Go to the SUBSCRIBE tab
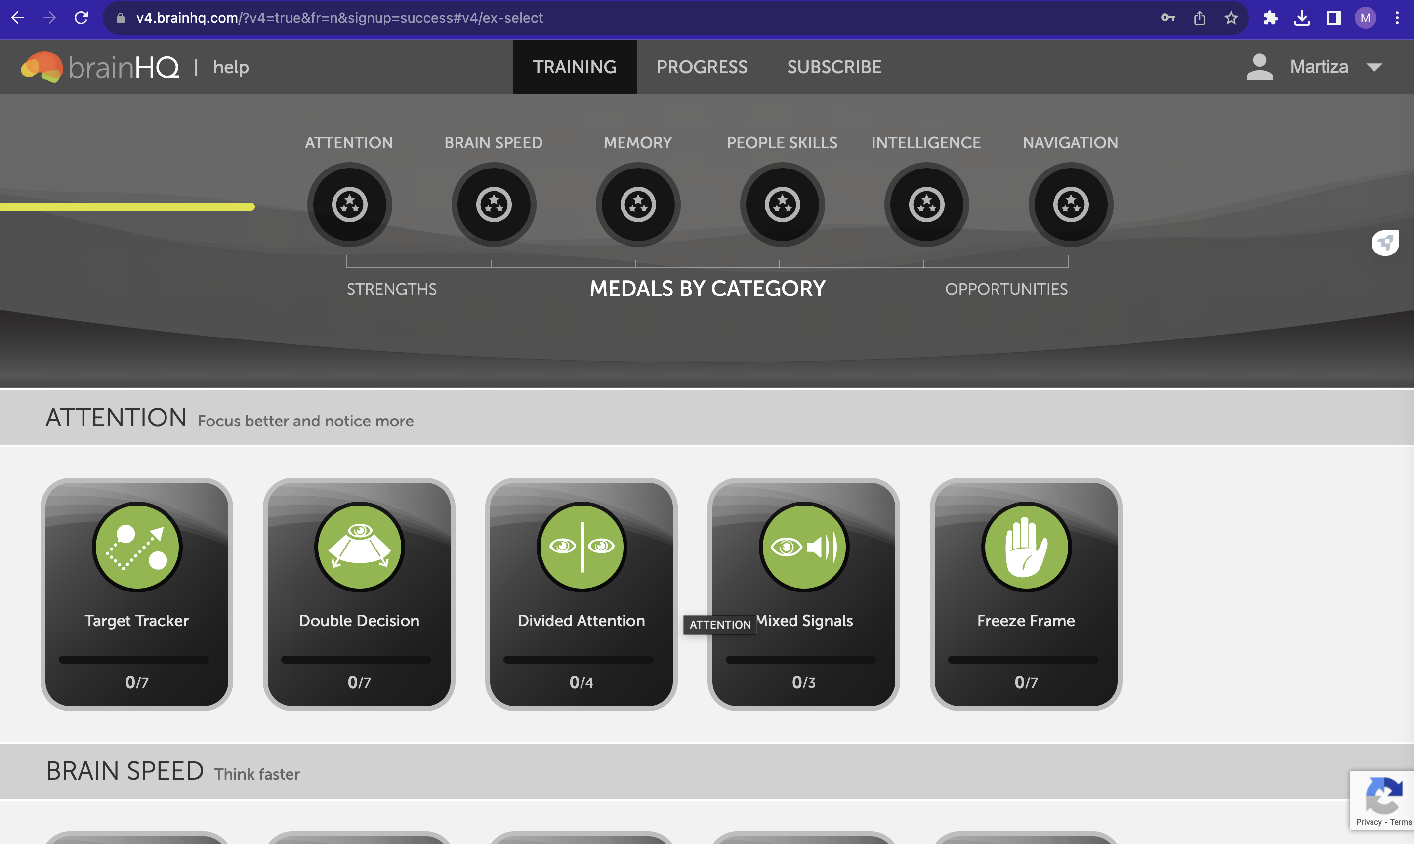 (x=833, y=67)
